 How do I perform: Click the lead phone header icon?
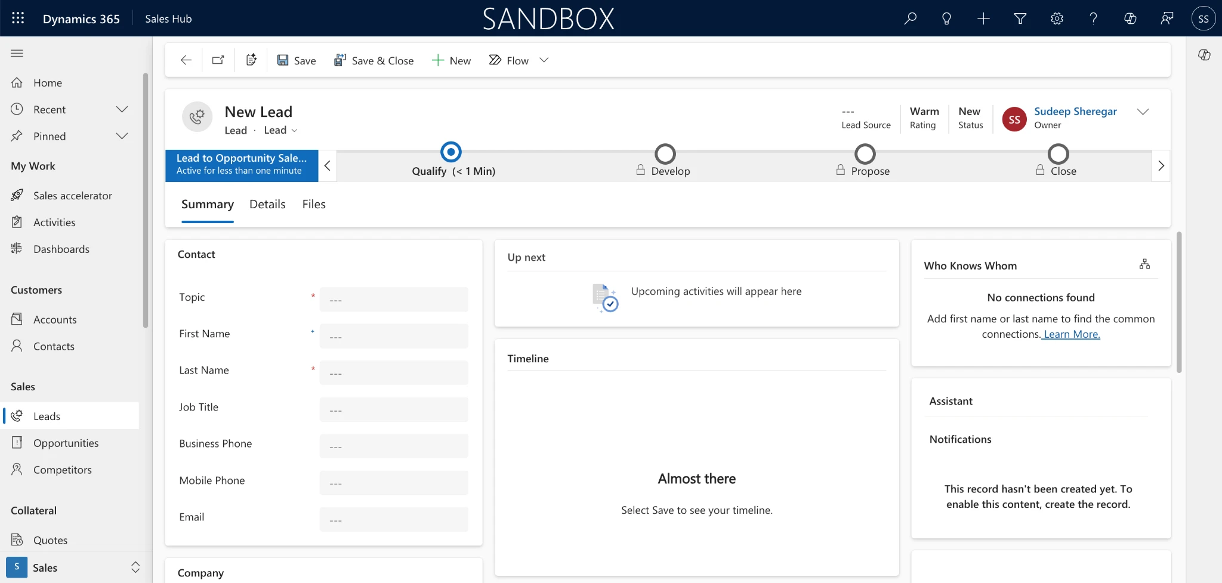198,116
